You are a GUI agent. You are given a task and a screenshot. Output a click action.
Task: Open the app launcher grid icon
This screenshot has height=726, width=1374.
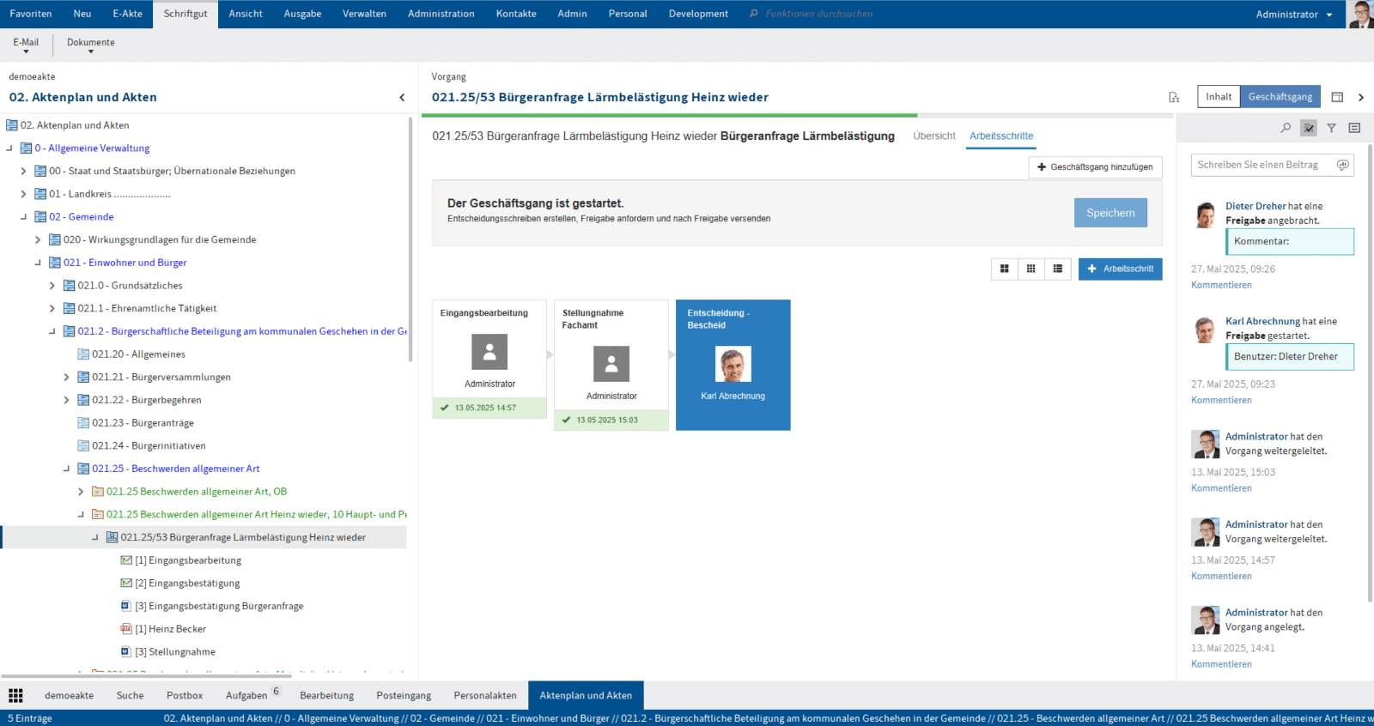15,695
